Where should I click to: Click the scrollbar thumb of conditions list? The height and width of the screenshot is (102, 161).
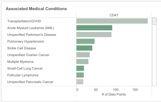pos(154,21)
